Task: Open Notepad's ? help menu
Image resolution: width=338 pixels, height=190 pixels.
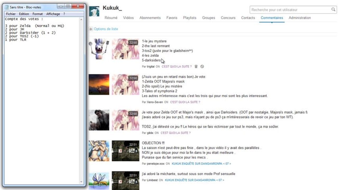Action: pyautogui.click(x=64, y=14)
